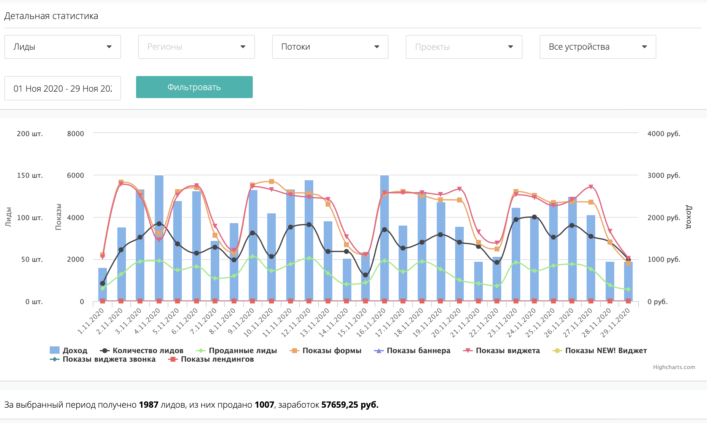Click leads count point on 24.11.2020
Viewport: 707px width, 423px height.
[x=534, y=217]
